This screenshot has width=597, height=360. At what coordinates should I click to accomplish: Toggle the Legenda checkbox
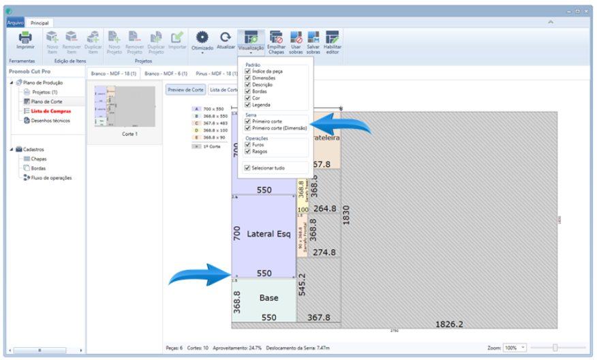[247, 105]
